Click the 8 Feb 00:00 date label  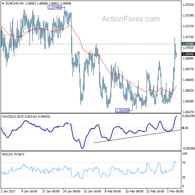click(113, 191)
